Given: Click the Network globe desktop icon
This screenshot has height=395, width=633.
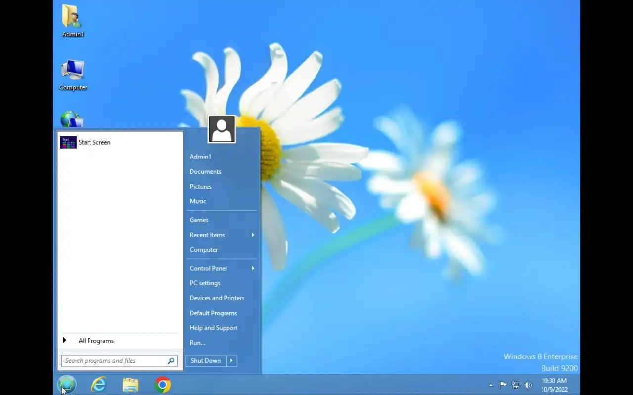Looking at the screenshot, I should 72,119.
